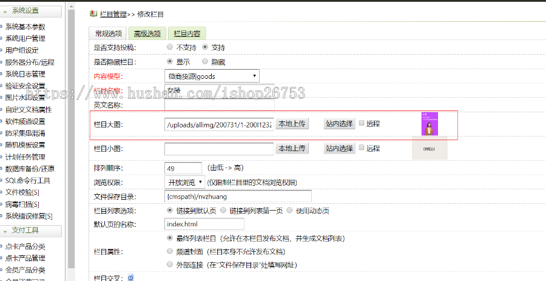Switch to the 常规选项 tab

tap(109, 33)
